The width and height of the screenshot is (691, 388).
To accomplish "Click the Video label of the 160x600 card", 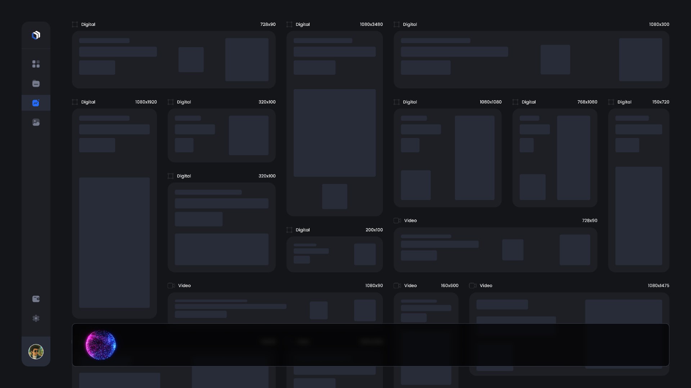I will click(410, 286).
